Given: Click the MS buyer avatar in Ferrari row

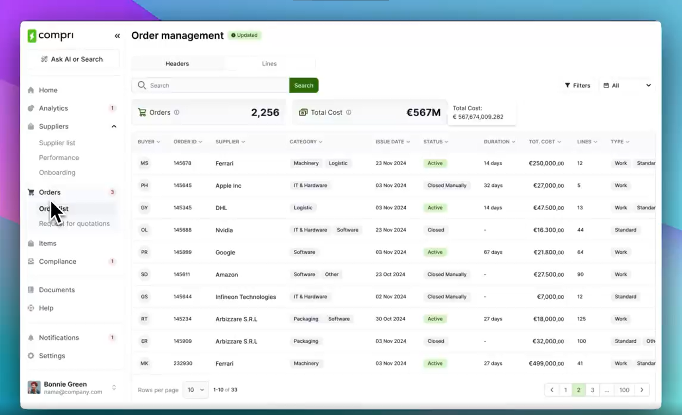Looking at the screenshot, I should [x=144, y=163].
